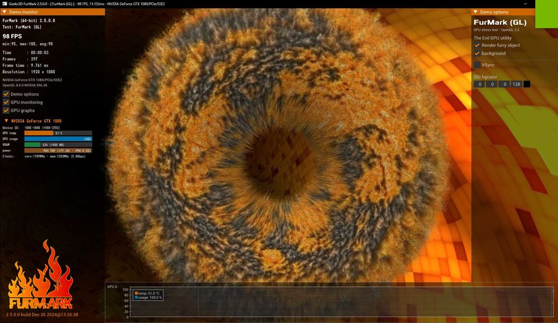558x323 pixels.
Task: Click the 'Frames : 297' row
Action: [x=20, y=59]
